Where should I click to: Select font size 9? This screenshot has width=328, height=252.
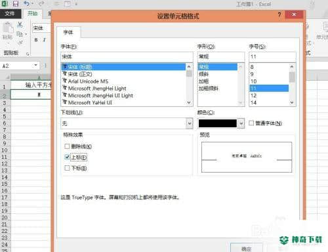pos(269,74)
